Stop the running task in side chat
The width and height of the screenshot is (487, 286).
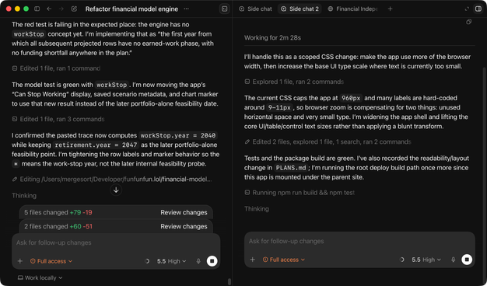click(x=467, y=260)
